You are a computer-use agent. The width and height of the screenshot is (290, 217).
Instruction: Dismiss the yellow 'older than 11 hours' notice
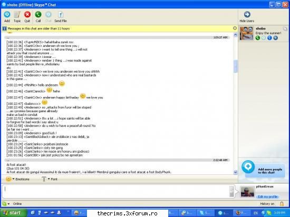coord(235,28)
